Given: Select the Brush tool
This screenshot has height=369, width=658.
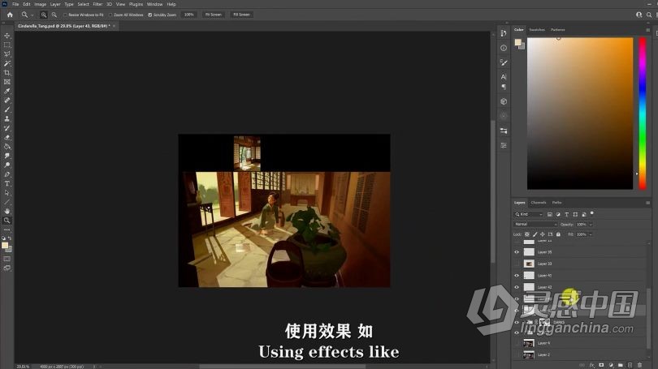Looking at the screenshot, I should (7, 109).
